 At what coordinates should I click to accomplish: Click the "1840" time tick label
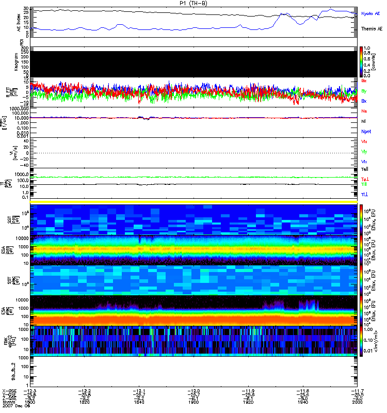[139, 402]
